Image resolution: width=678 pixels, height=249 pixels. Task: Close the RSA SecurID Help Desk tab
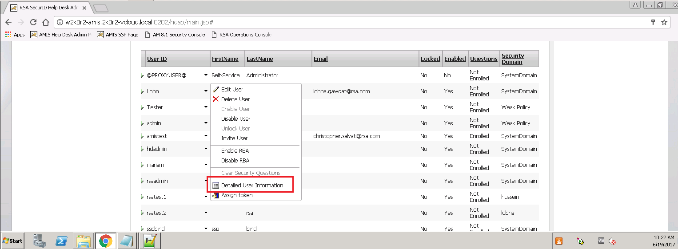(x=84, y=8)
